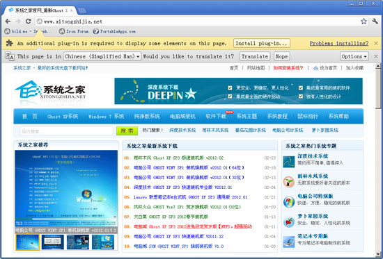Screen dimensions: 383x259
Task: Click the green 搜索 search button
Action: 127,131
